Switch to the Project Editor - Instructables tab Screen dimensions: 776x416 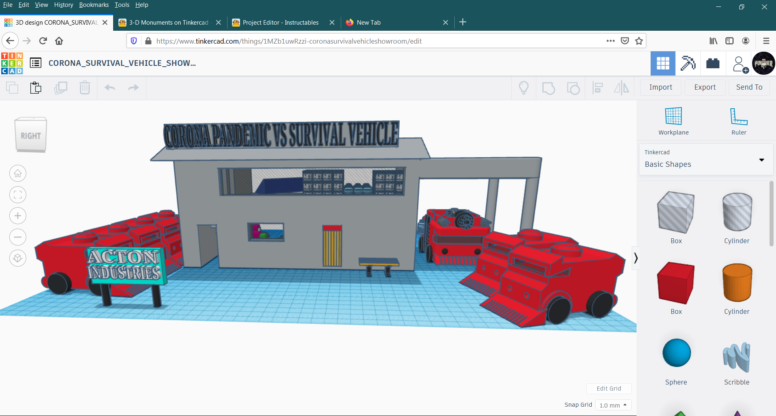280,22
